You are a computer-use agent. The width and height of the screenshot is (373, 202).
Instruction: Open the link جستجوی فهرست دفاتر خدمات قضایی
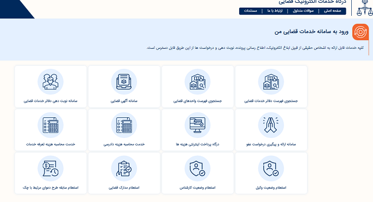(271, 101)
